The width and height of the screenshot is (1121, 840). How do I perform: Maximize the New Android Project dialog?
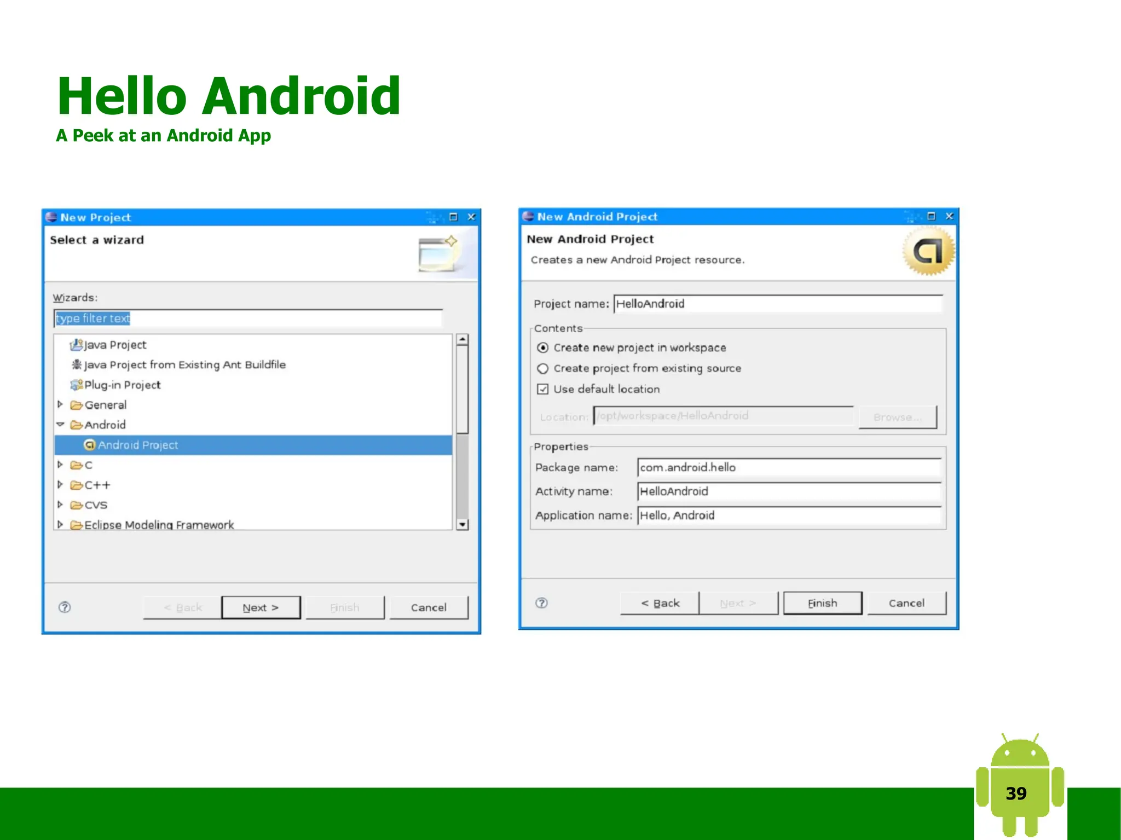point(931,216)
